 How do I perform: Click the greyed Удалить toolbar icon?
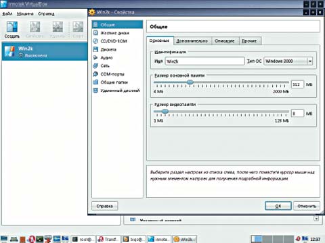pos(58,30)
